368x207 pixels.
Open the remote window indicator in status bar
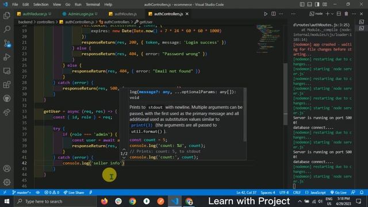click(x=5, y=193)
